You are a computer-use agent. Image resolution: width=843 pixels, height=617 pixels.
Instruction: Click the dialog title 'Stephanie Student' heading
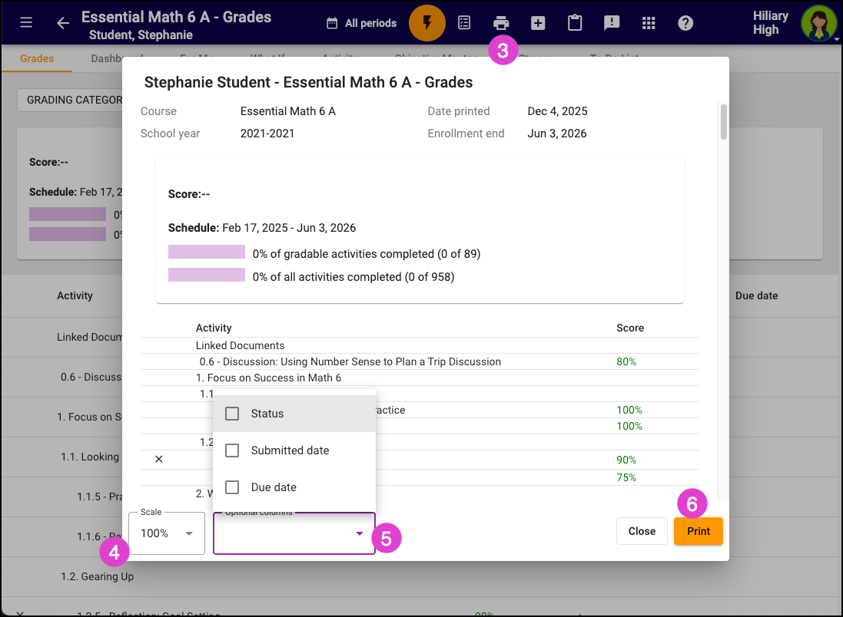coord(308,82)
